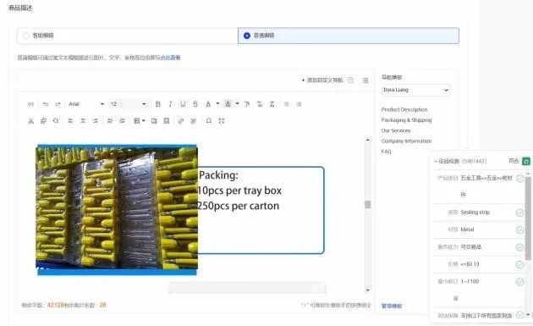The image size is (533, 326).
Task: Toggle bold formatting in editor toolbar
Action: point(157,104)
